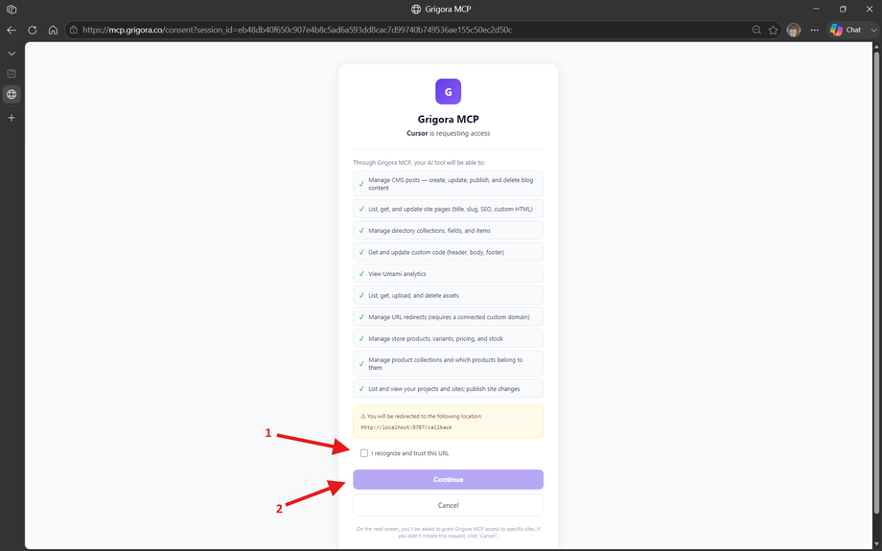882x551 pixels.
Task: Open the user profile avatar
Action: coord(794,30)
